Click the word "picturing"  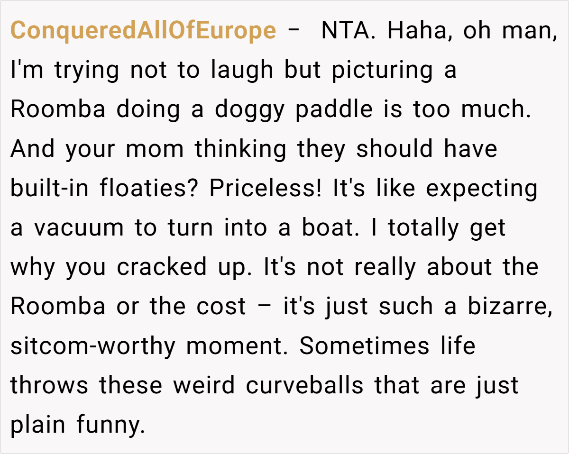[382, 70]
